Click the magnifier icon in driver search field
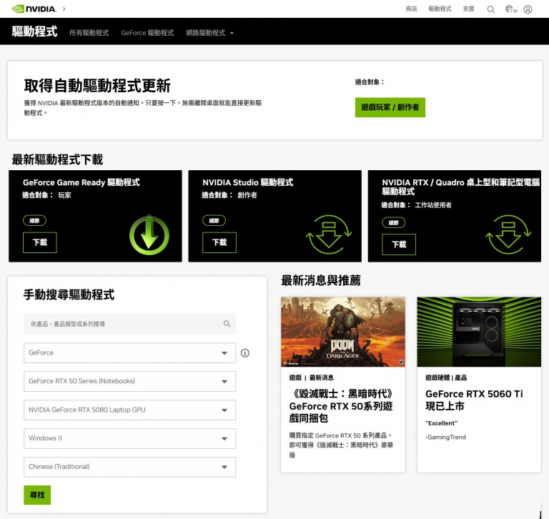 click(x=227, y=324)
